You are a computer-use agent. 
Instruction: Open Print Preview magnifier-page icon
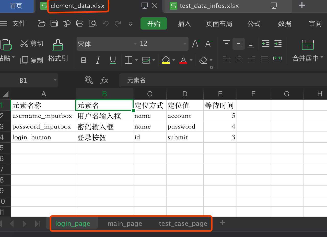[x=92, y=24]
